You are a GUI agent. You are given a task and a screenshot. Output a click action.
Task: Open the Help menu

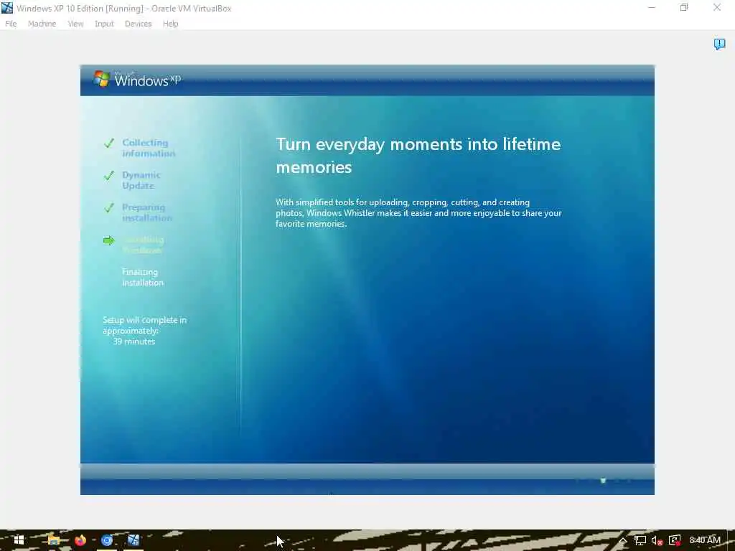point(170,24)
